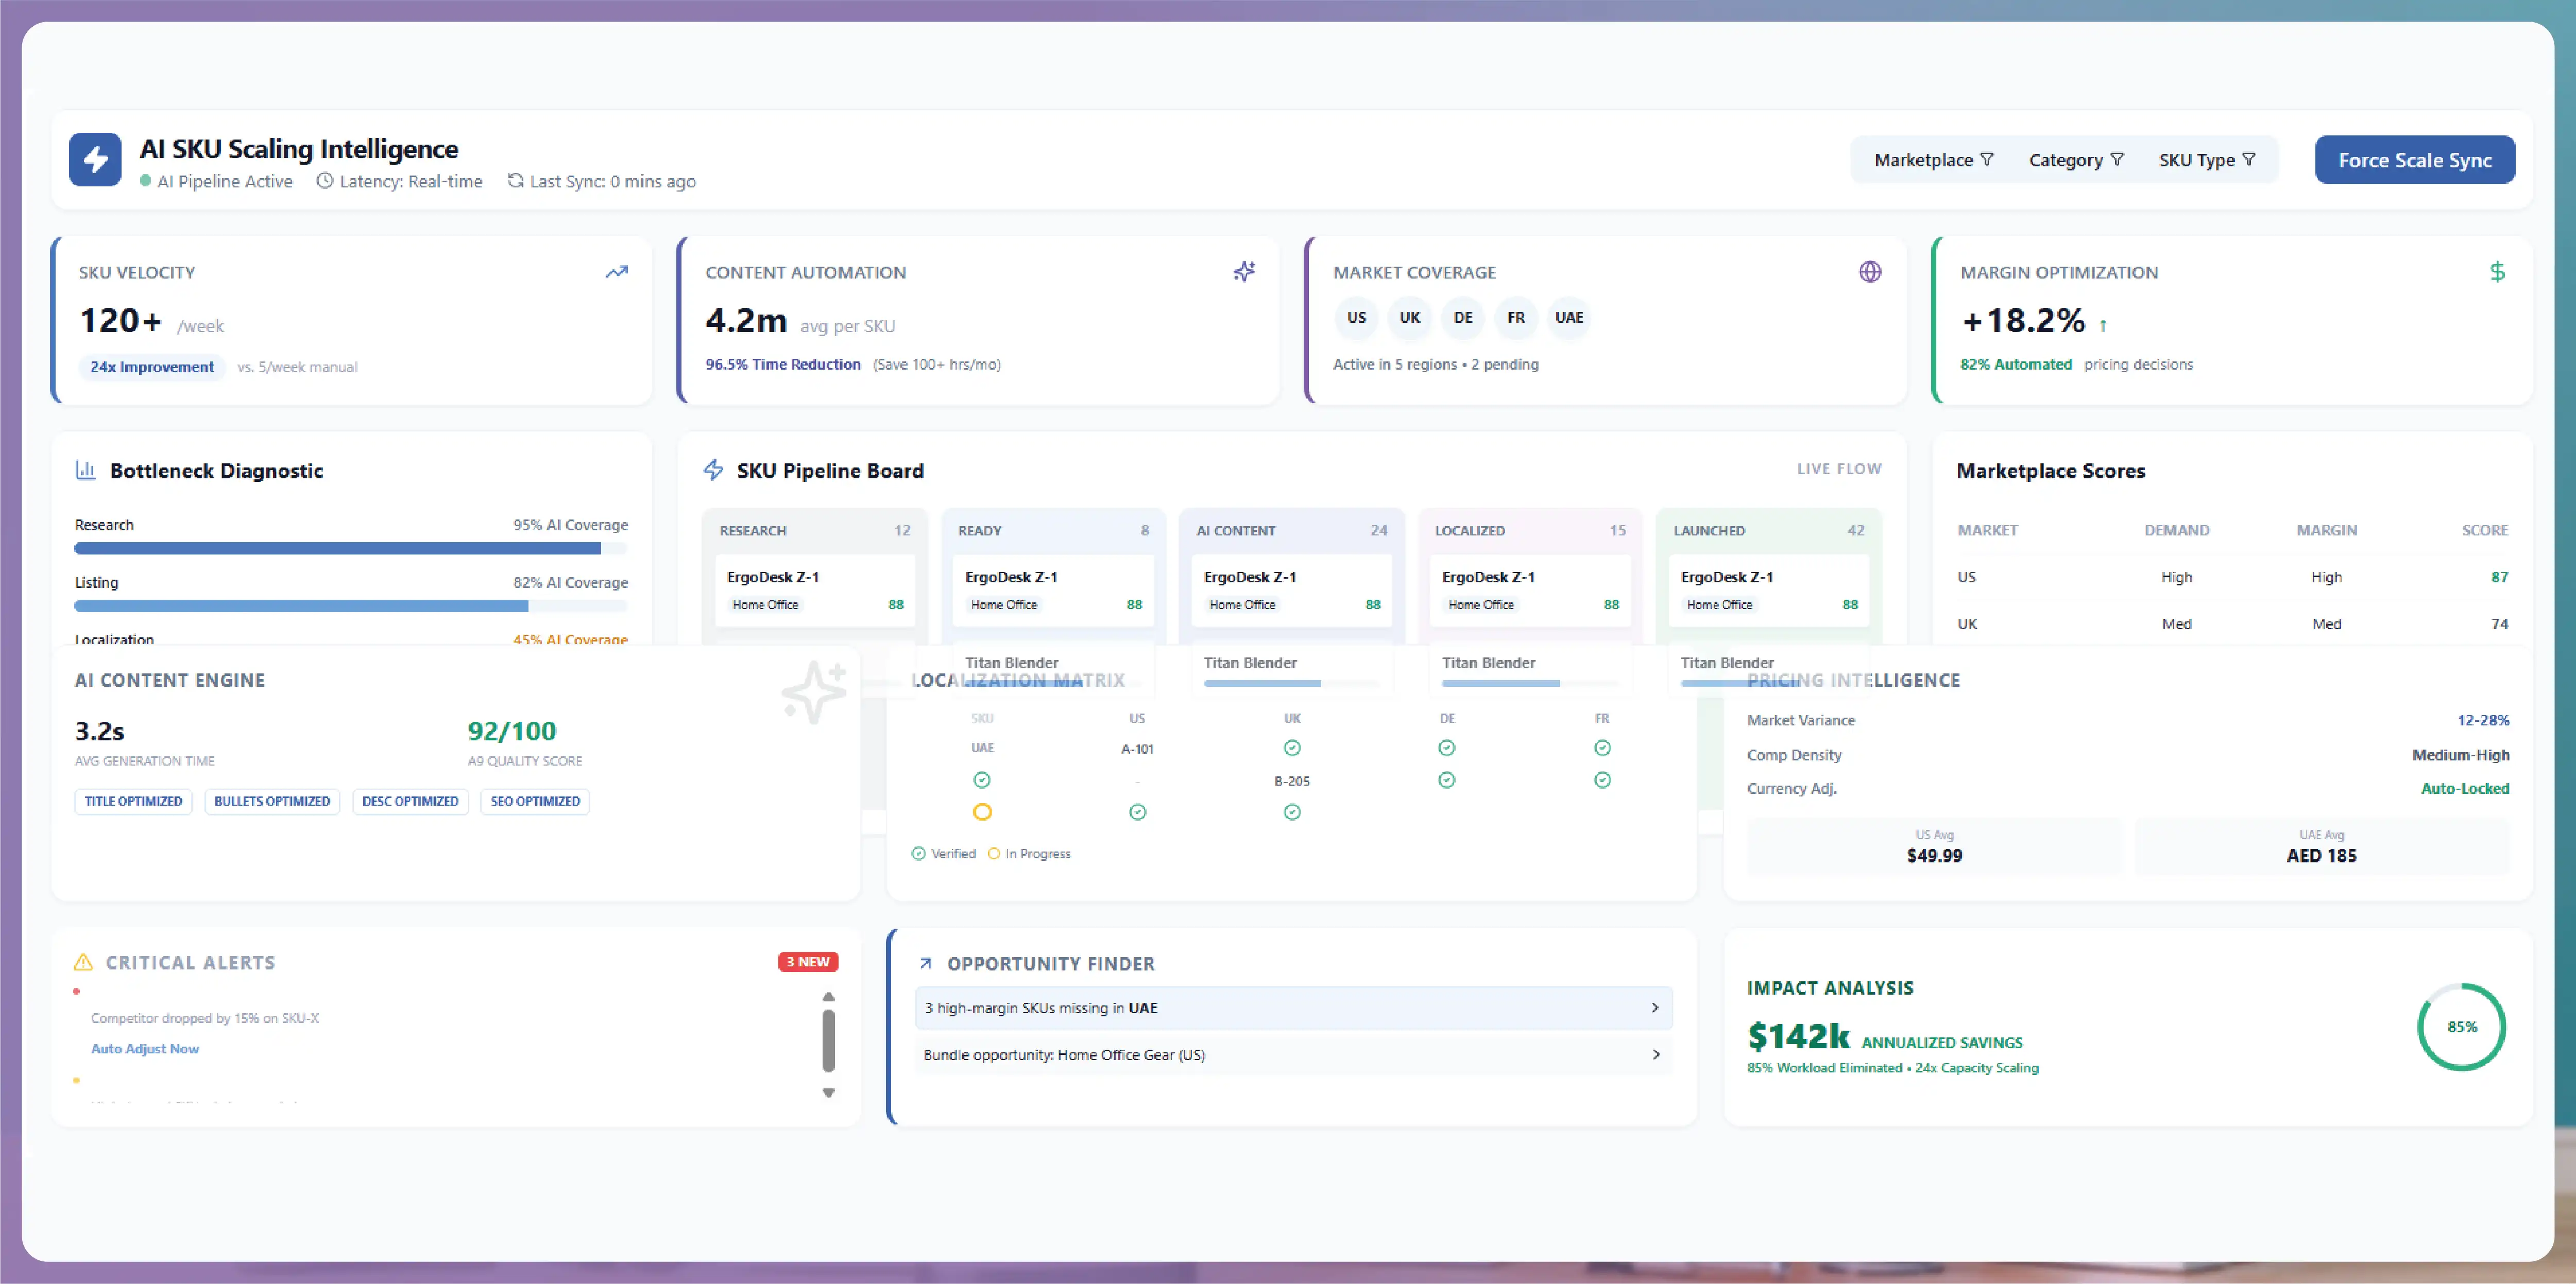Click the Market Coverage globe icon
Viewport: 2576px width, 1284px height.
(x=1870, y=272)
